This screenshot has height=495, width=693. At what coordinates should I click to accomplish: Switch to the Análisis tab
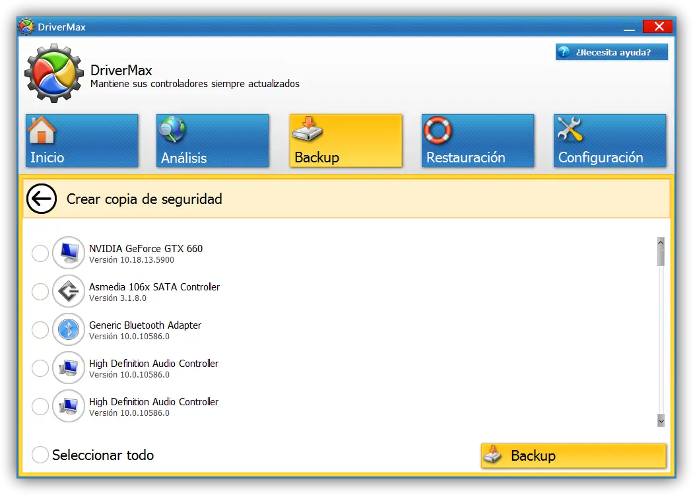[x=213, y=141]
